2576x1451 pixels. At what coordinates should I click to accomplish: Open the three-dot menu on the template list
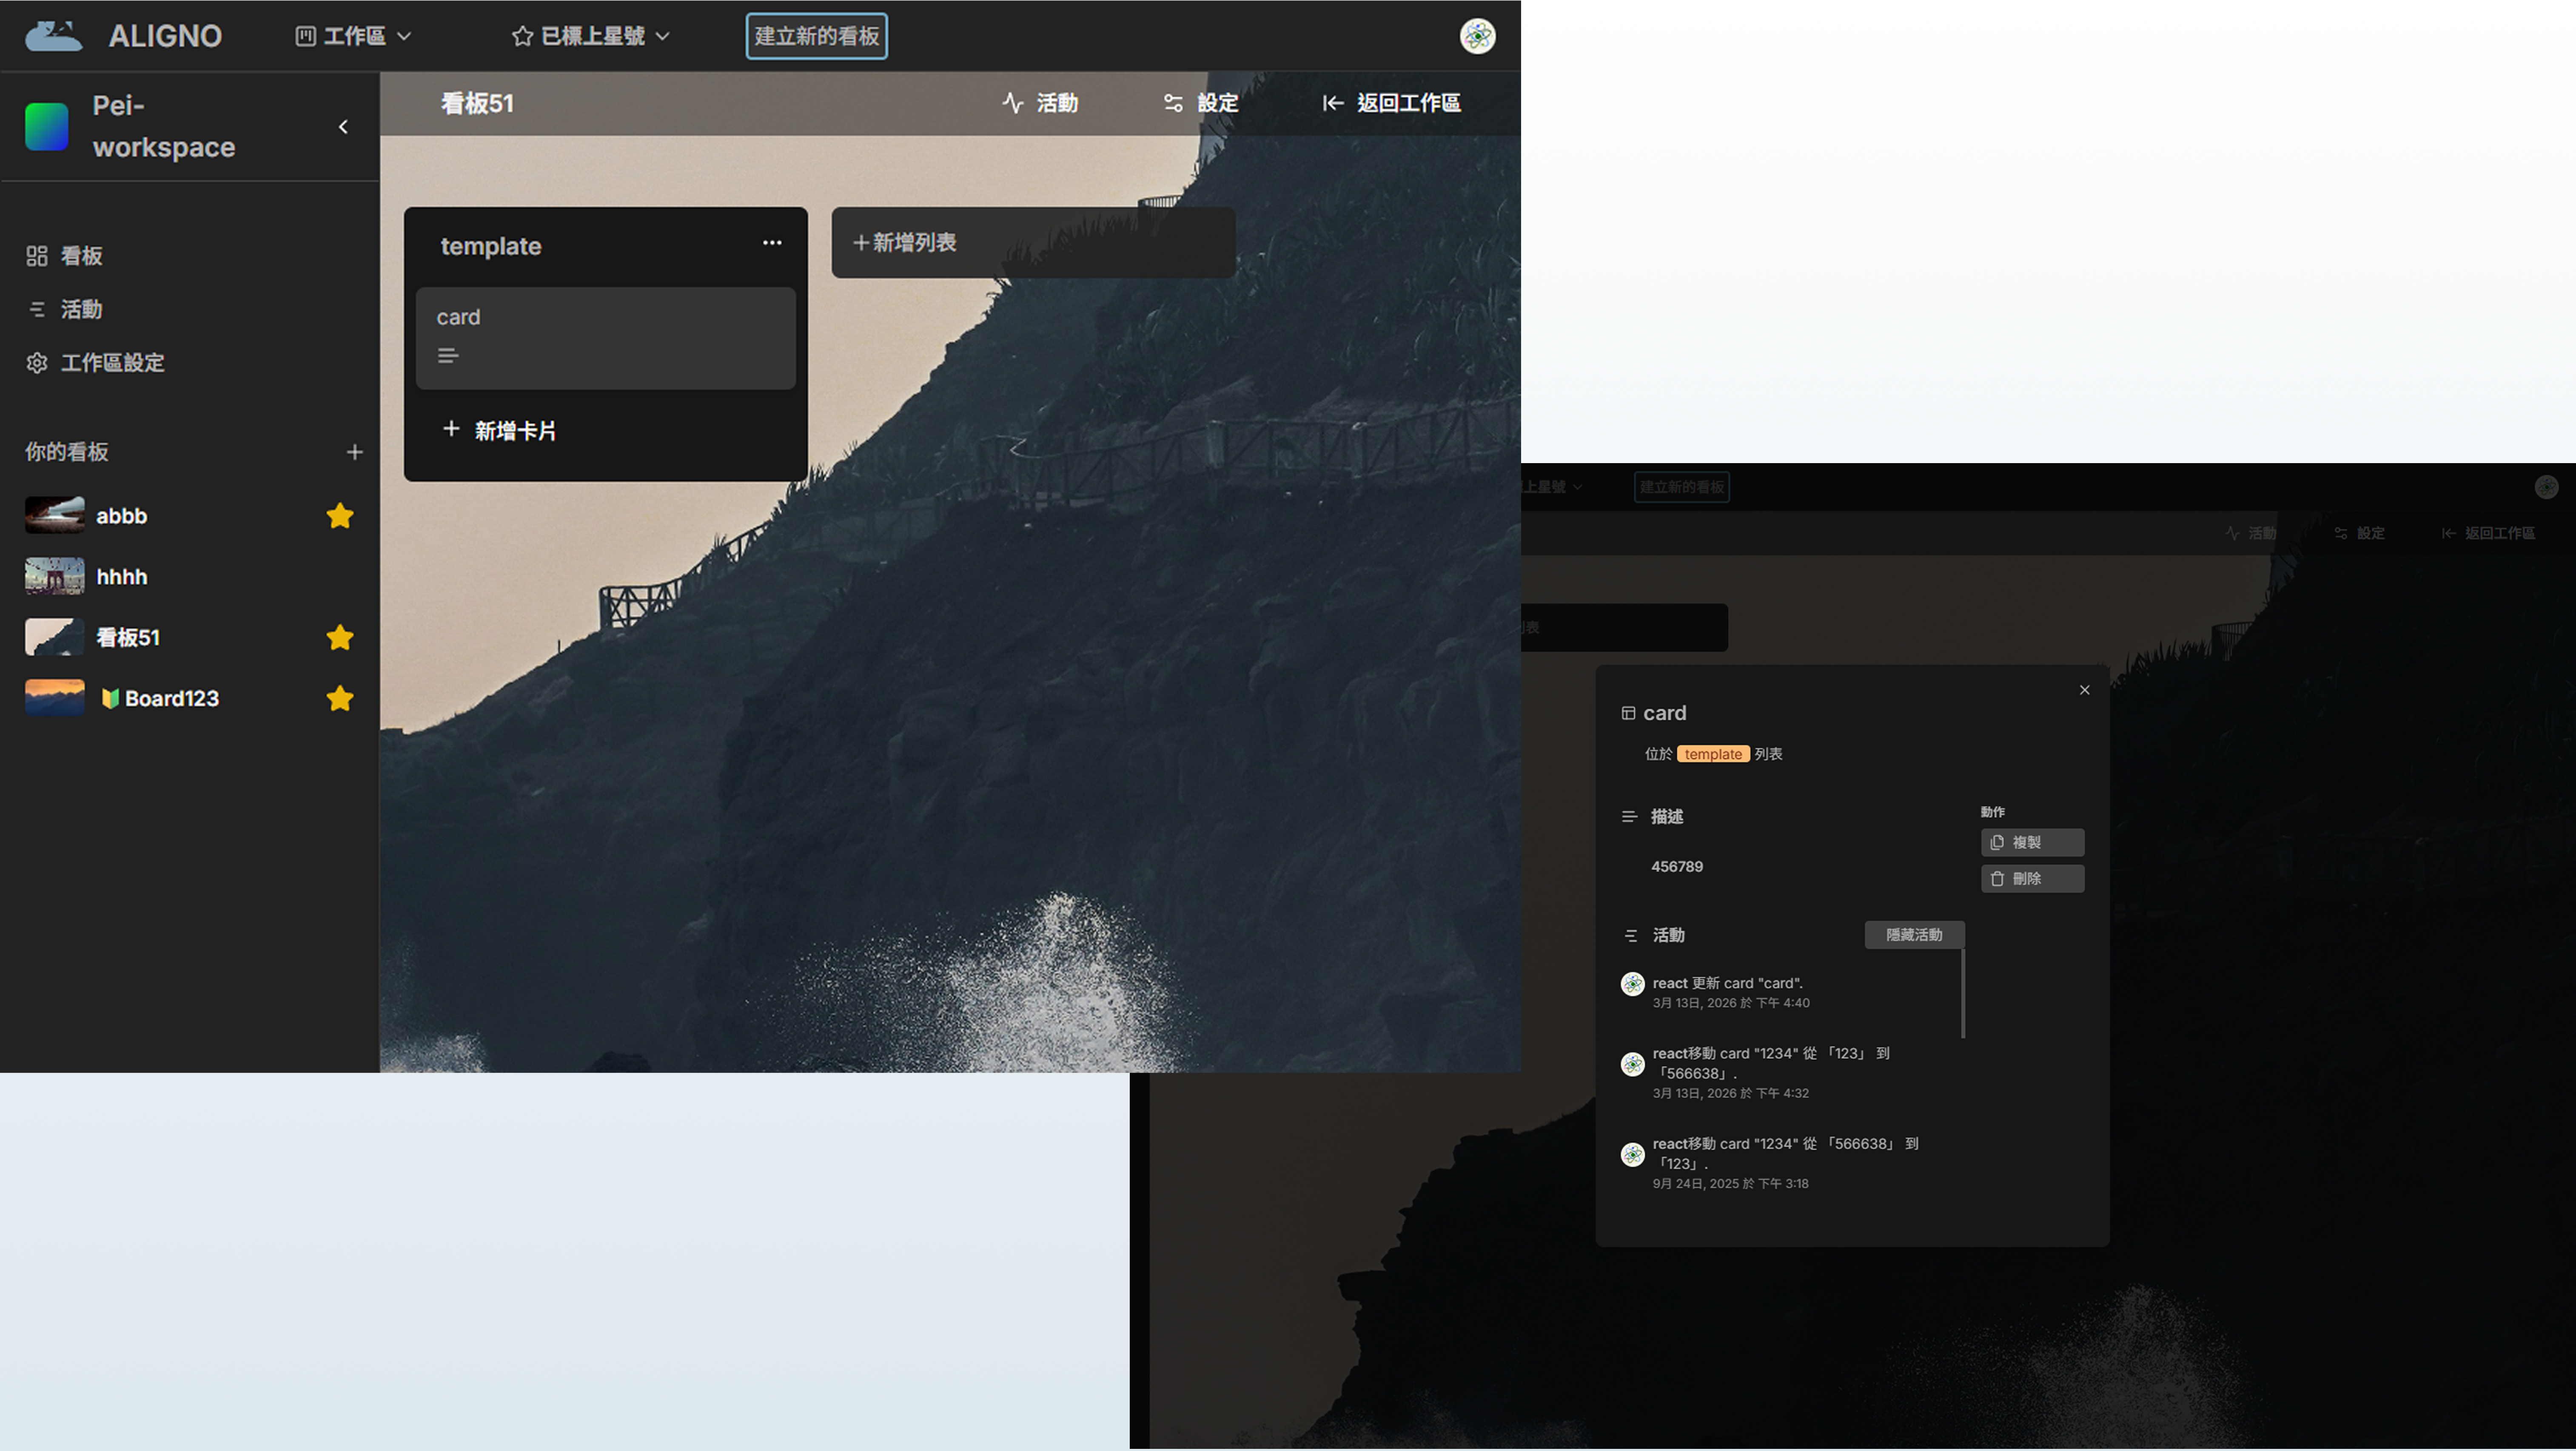click(x=772, y=243)
